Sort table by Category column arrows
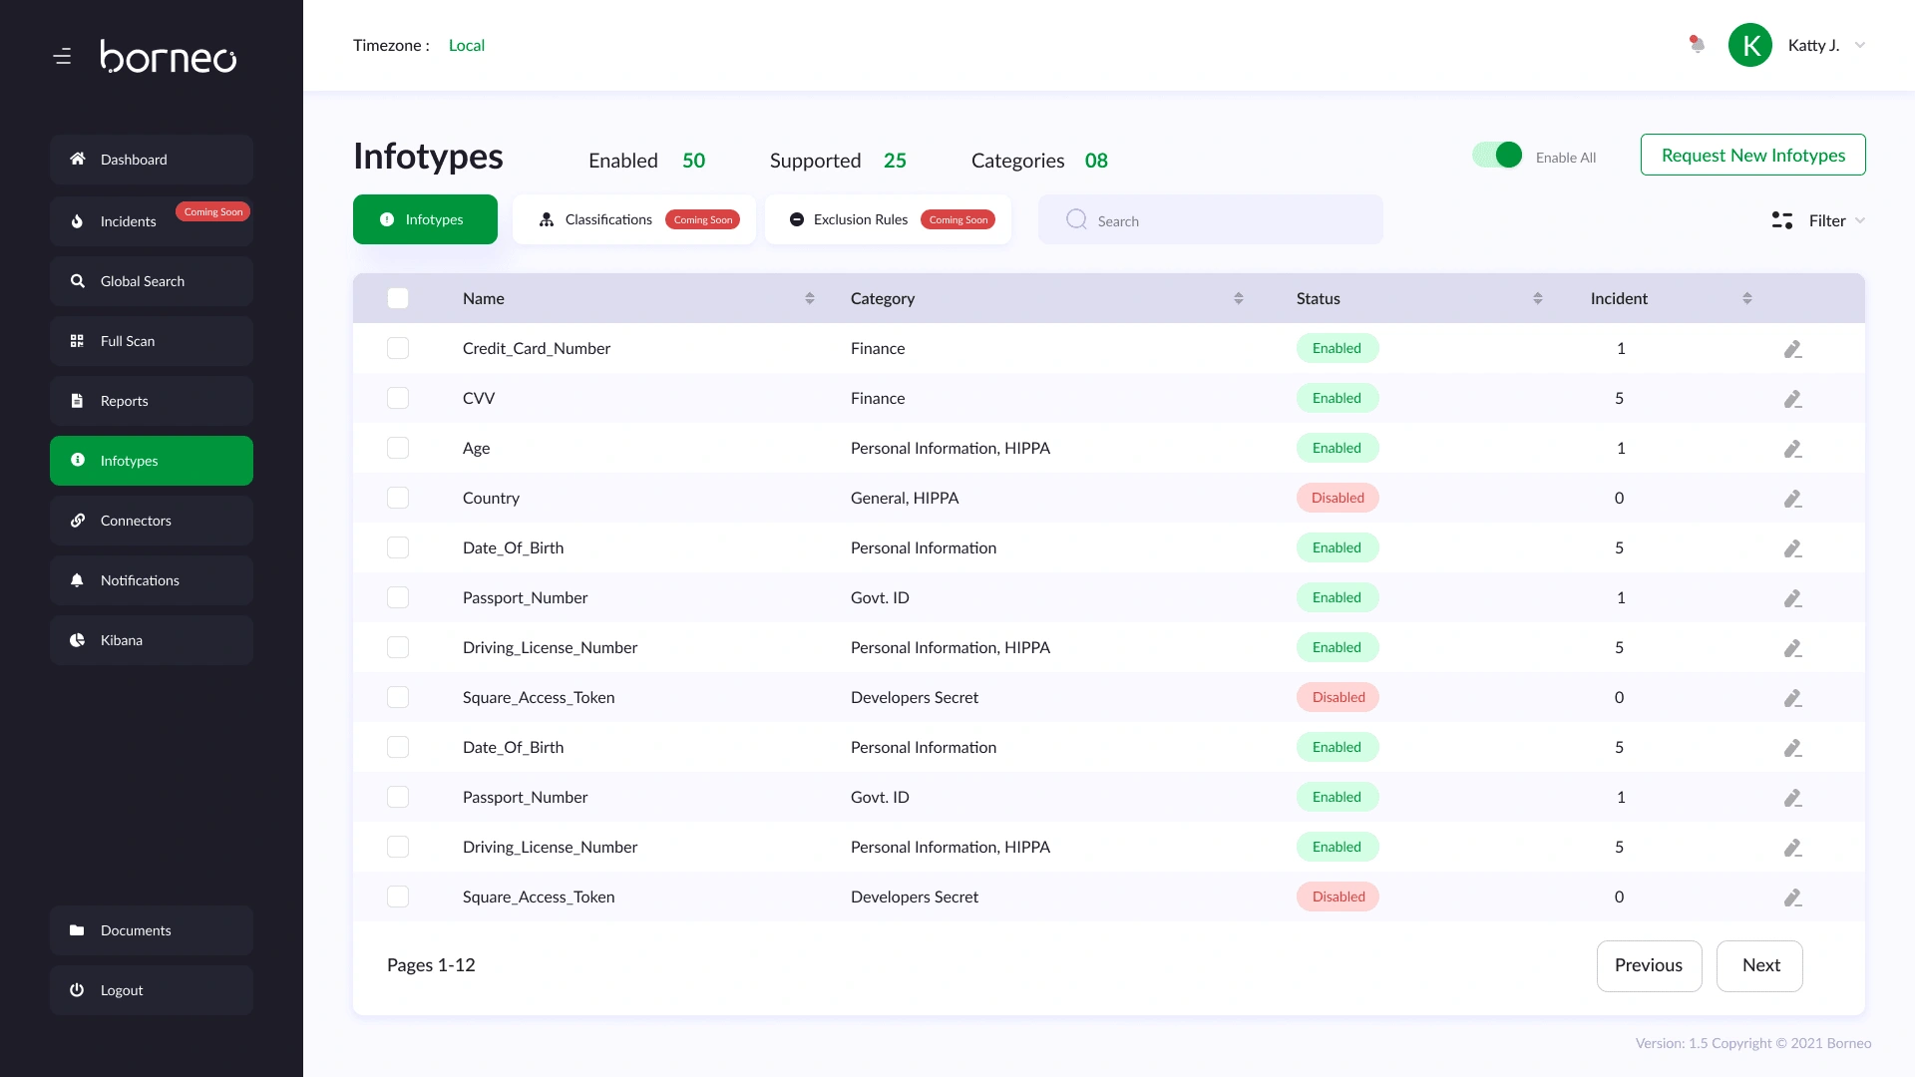This screenshot has width=1915, height=1077. (x=1238, y=298)
